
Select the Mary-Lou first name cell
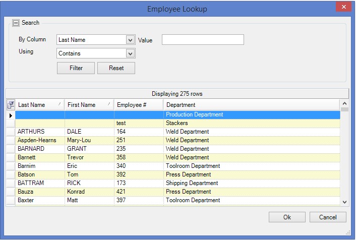click(89, 140)
